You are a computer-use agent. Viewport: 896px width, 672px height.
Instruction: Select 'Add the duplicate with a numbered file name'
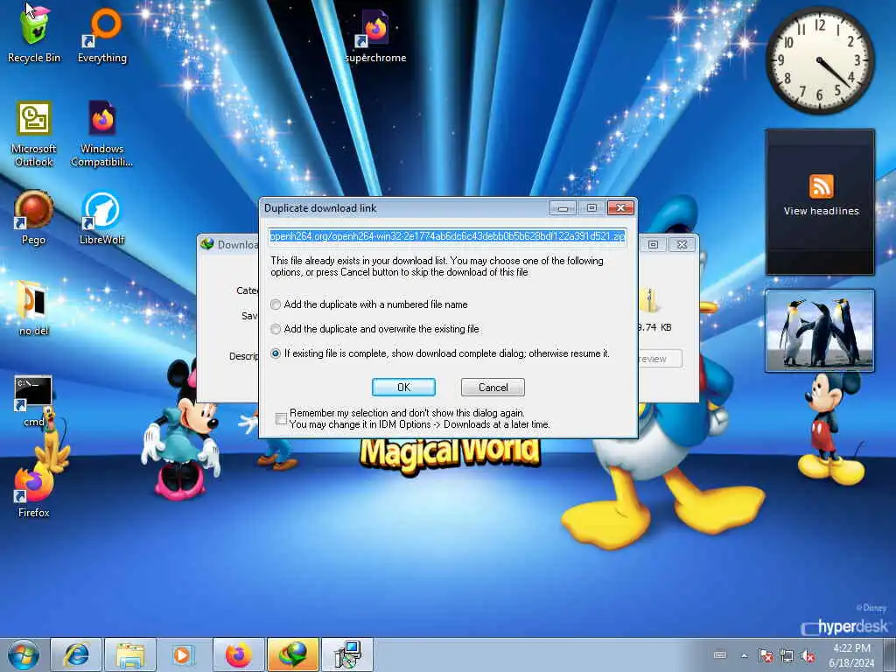[276, 304]
